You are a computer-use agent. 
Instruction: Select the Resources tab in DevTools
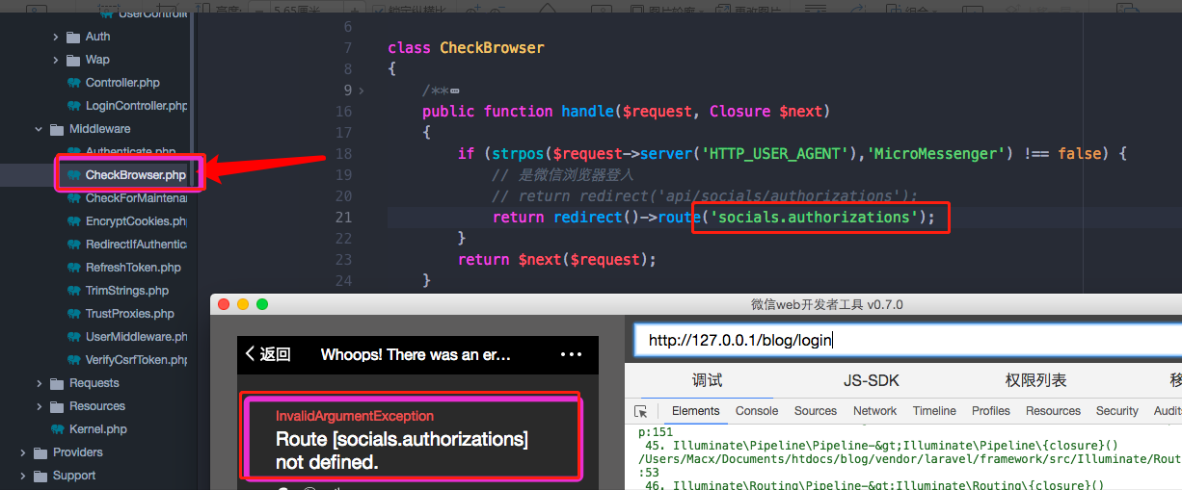1053,411
